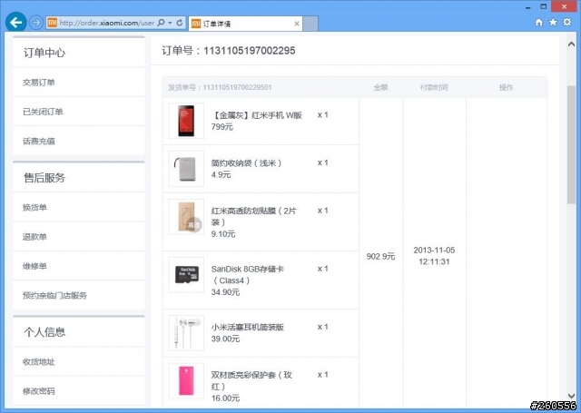
Task: Open 维修单 under 售后服务
Action: [x=34, y=266]
